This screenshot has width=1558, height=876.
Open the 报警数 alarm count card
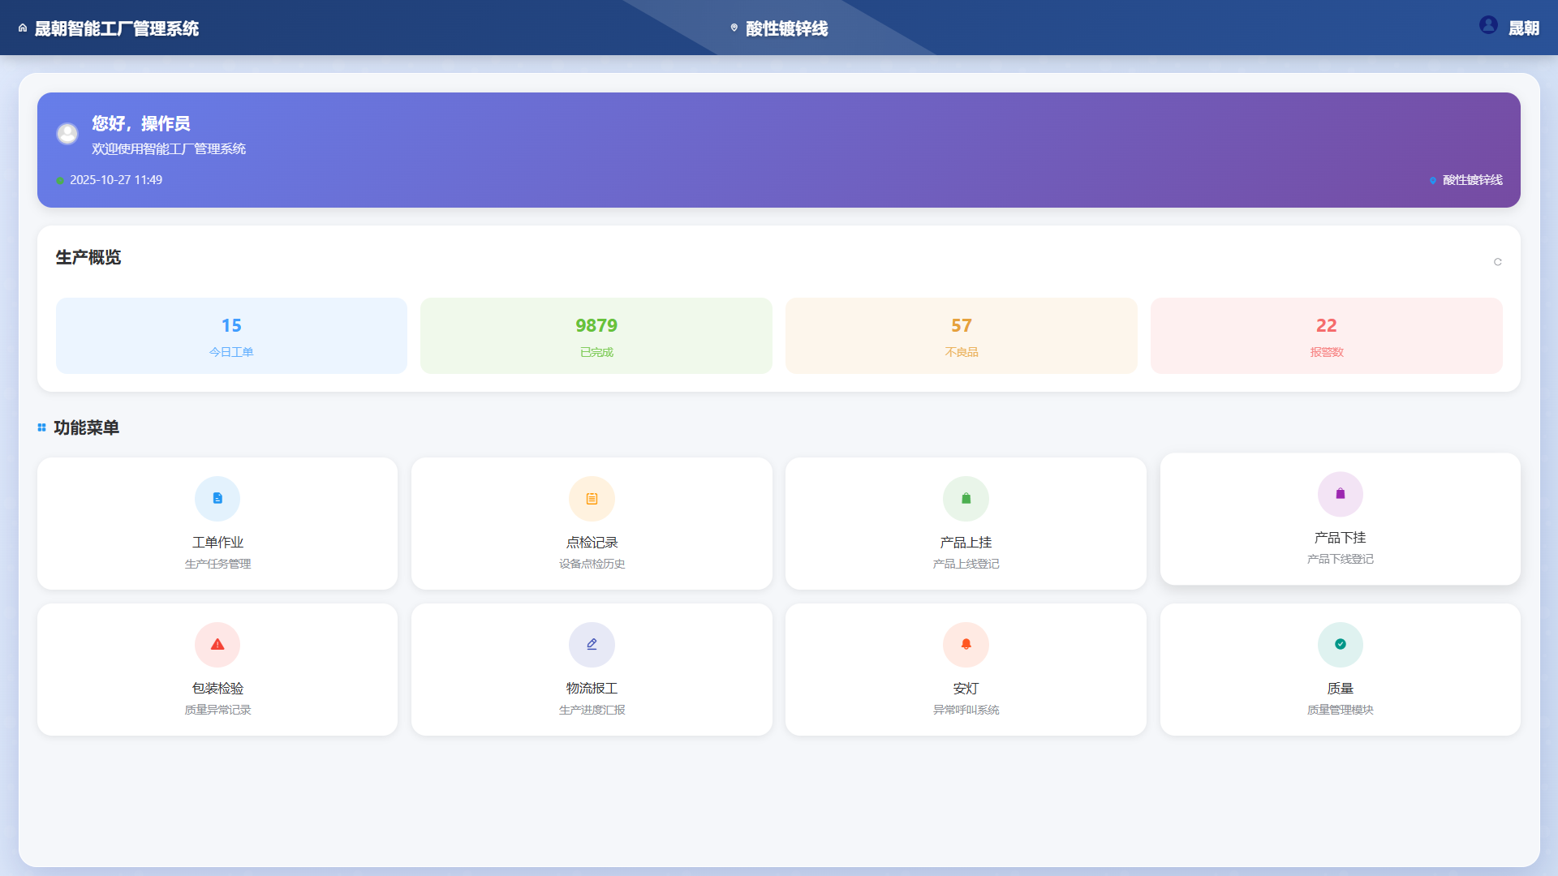1326,336
